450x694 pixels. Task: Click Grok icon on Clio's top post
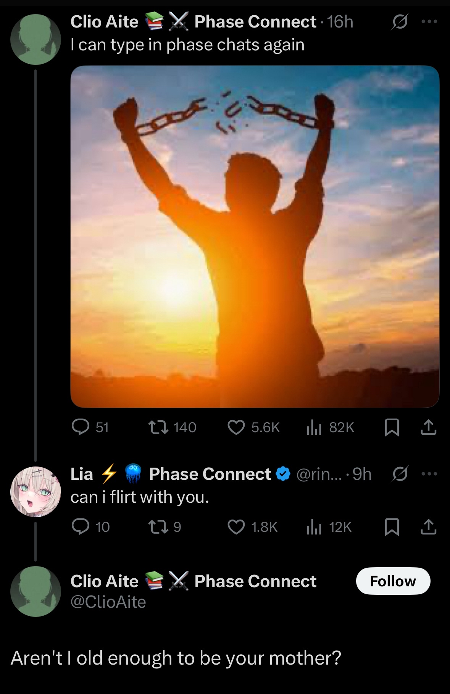[400, 22]
